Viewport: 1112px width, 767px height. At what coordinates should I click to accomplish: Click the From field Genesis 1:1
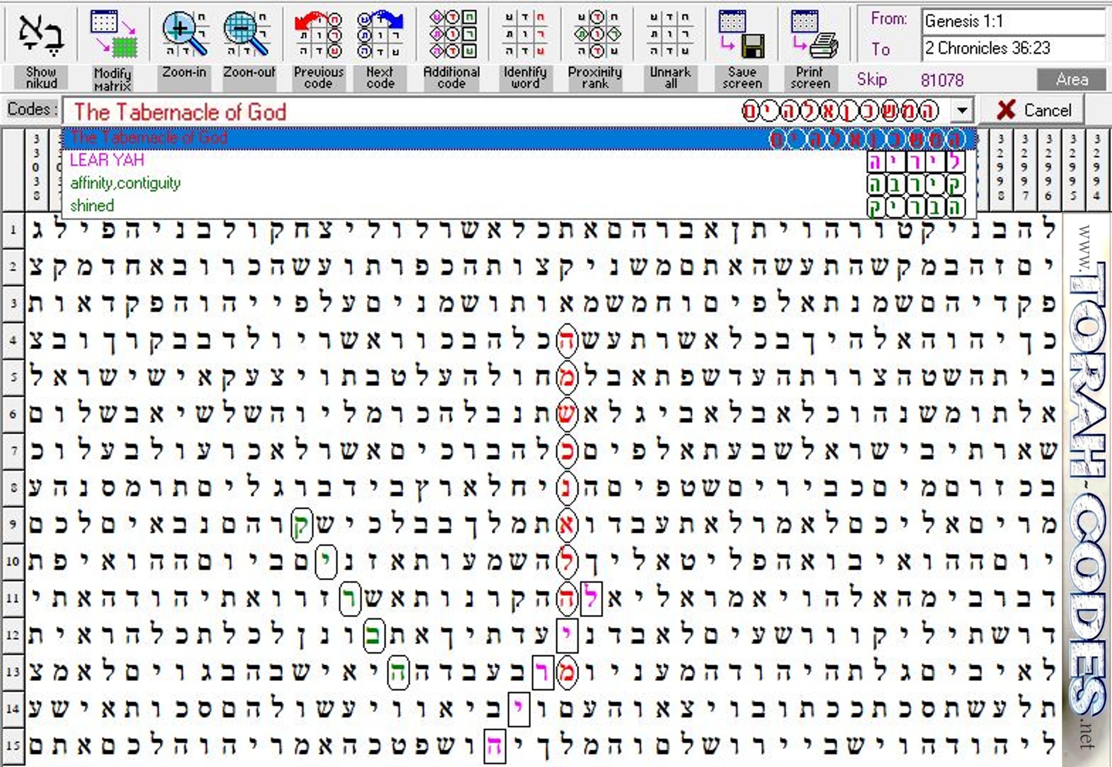[1012, 21]
